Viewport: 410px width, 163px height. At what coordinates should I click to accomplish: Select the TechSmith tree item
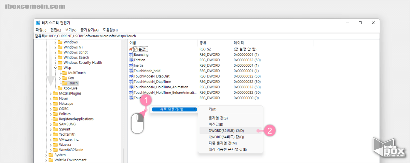click(x=67, y=134)
